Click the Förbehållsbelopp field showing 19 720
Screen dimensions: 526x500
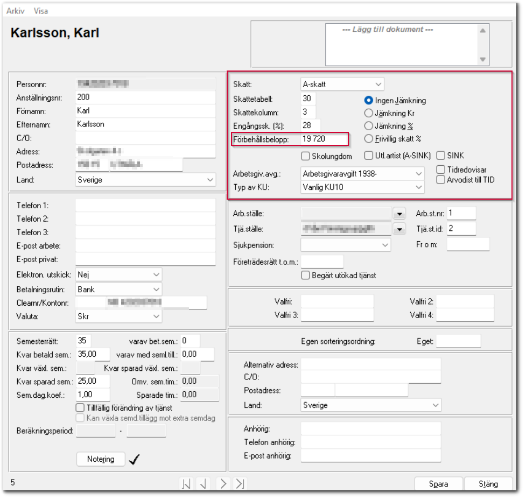[324, 139]
